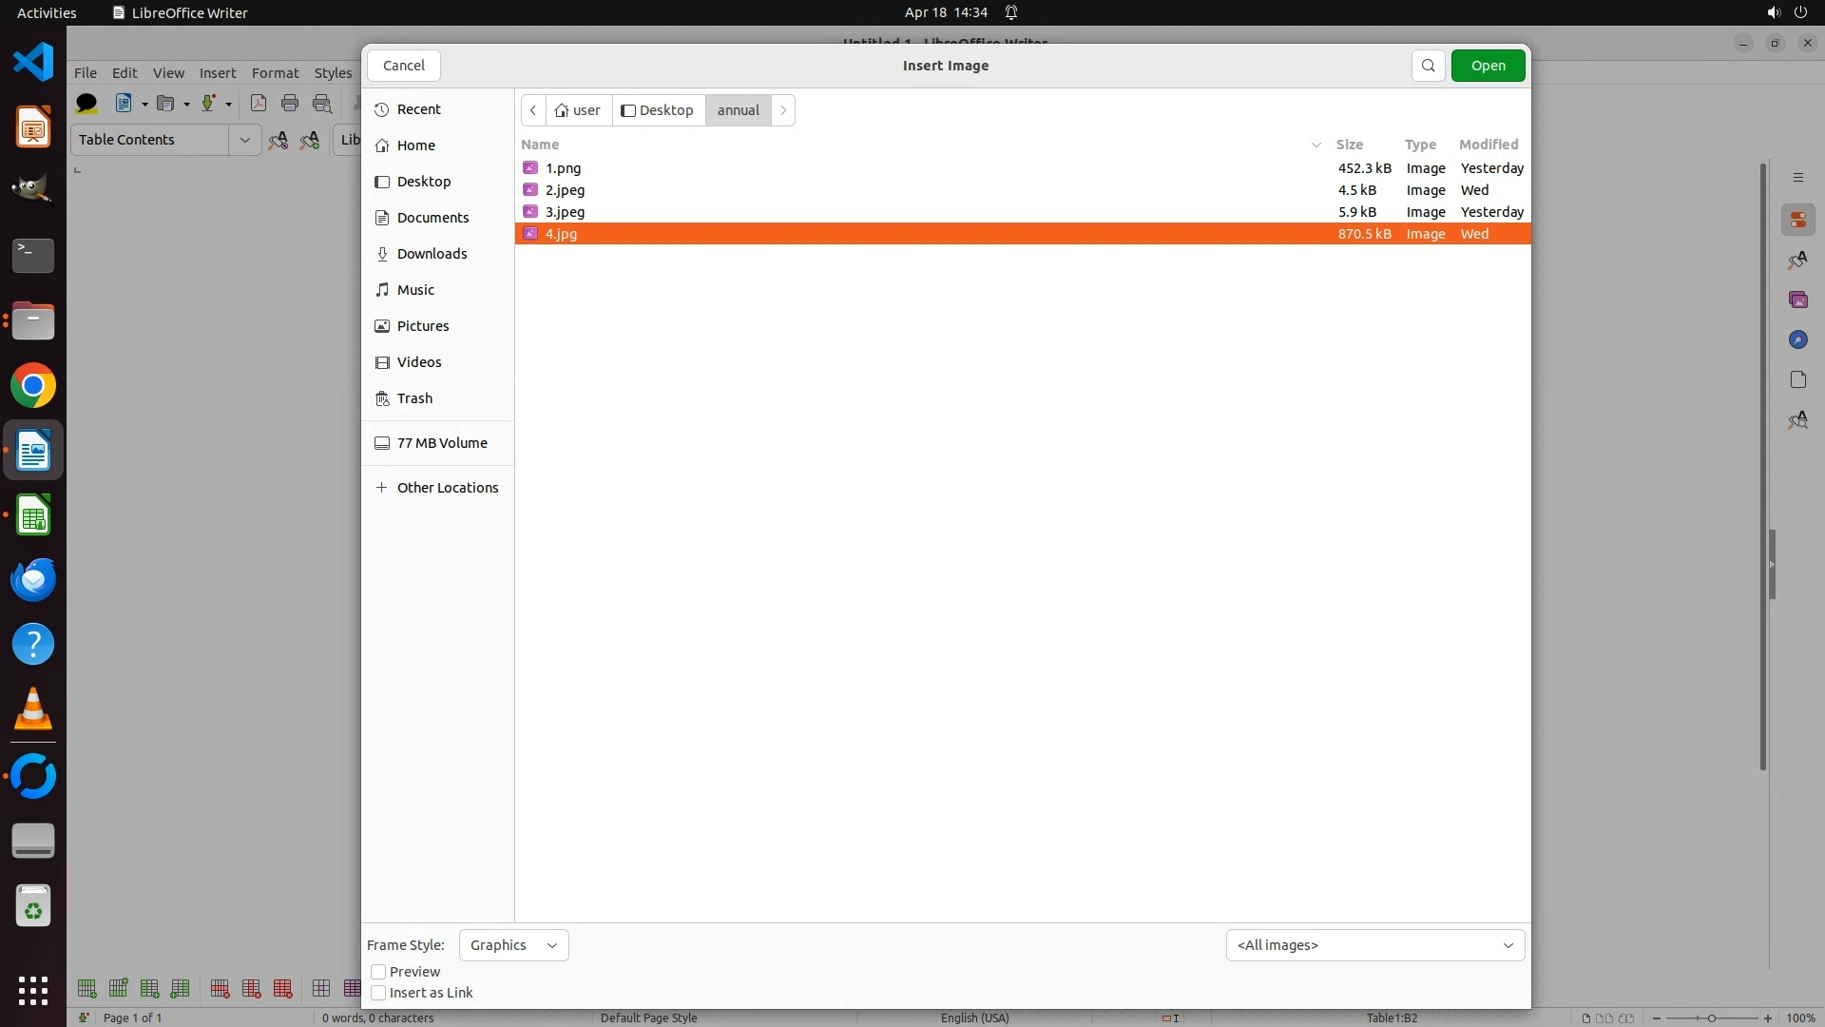1825x1027 pixels.
Task: Cancel the Insert Image dialog
Action: (x=403, y=66)
